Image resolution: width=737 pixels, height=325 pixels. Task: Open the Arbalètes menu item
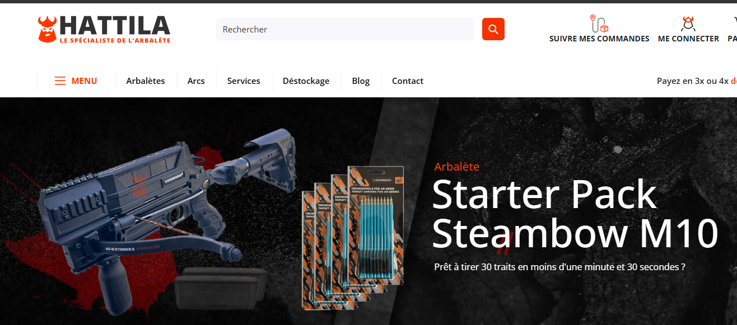(x=146, y=81)
